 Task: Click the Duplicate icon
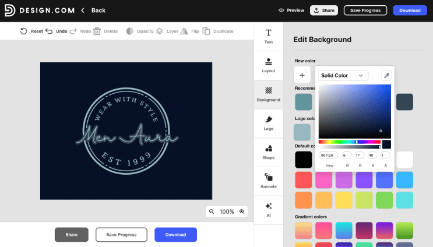206,31
